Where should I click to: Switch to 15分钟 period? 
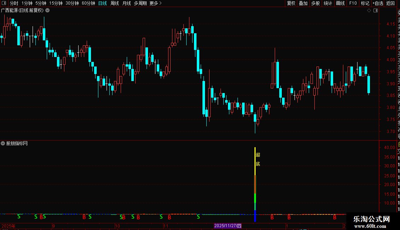pos(56,3)
